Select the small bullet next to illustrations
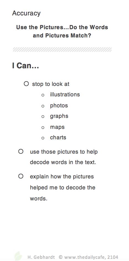This screenshot has height=261, width=129. (43, 95)
